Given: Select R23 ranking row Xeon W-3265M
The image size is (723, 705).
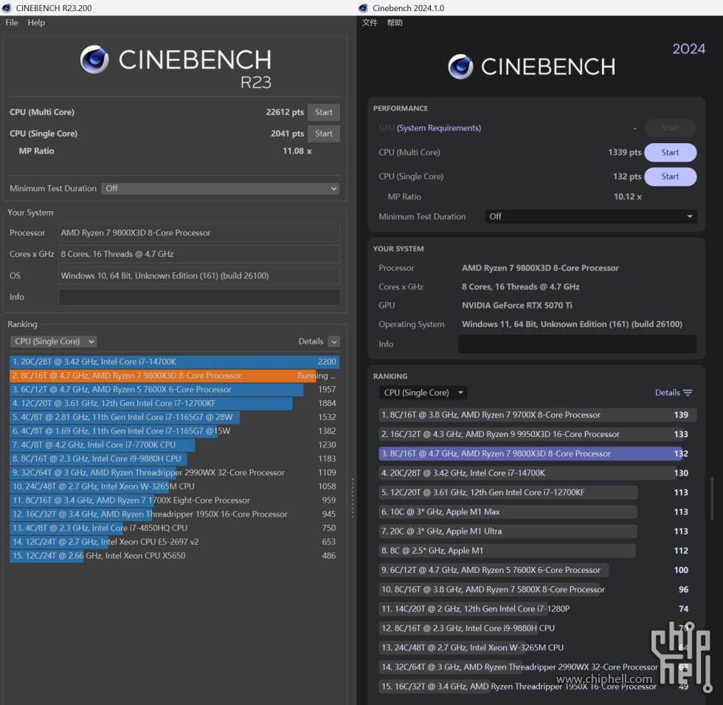Looking at the screenshot, I should pyautogui.click(x=174, y=486).
